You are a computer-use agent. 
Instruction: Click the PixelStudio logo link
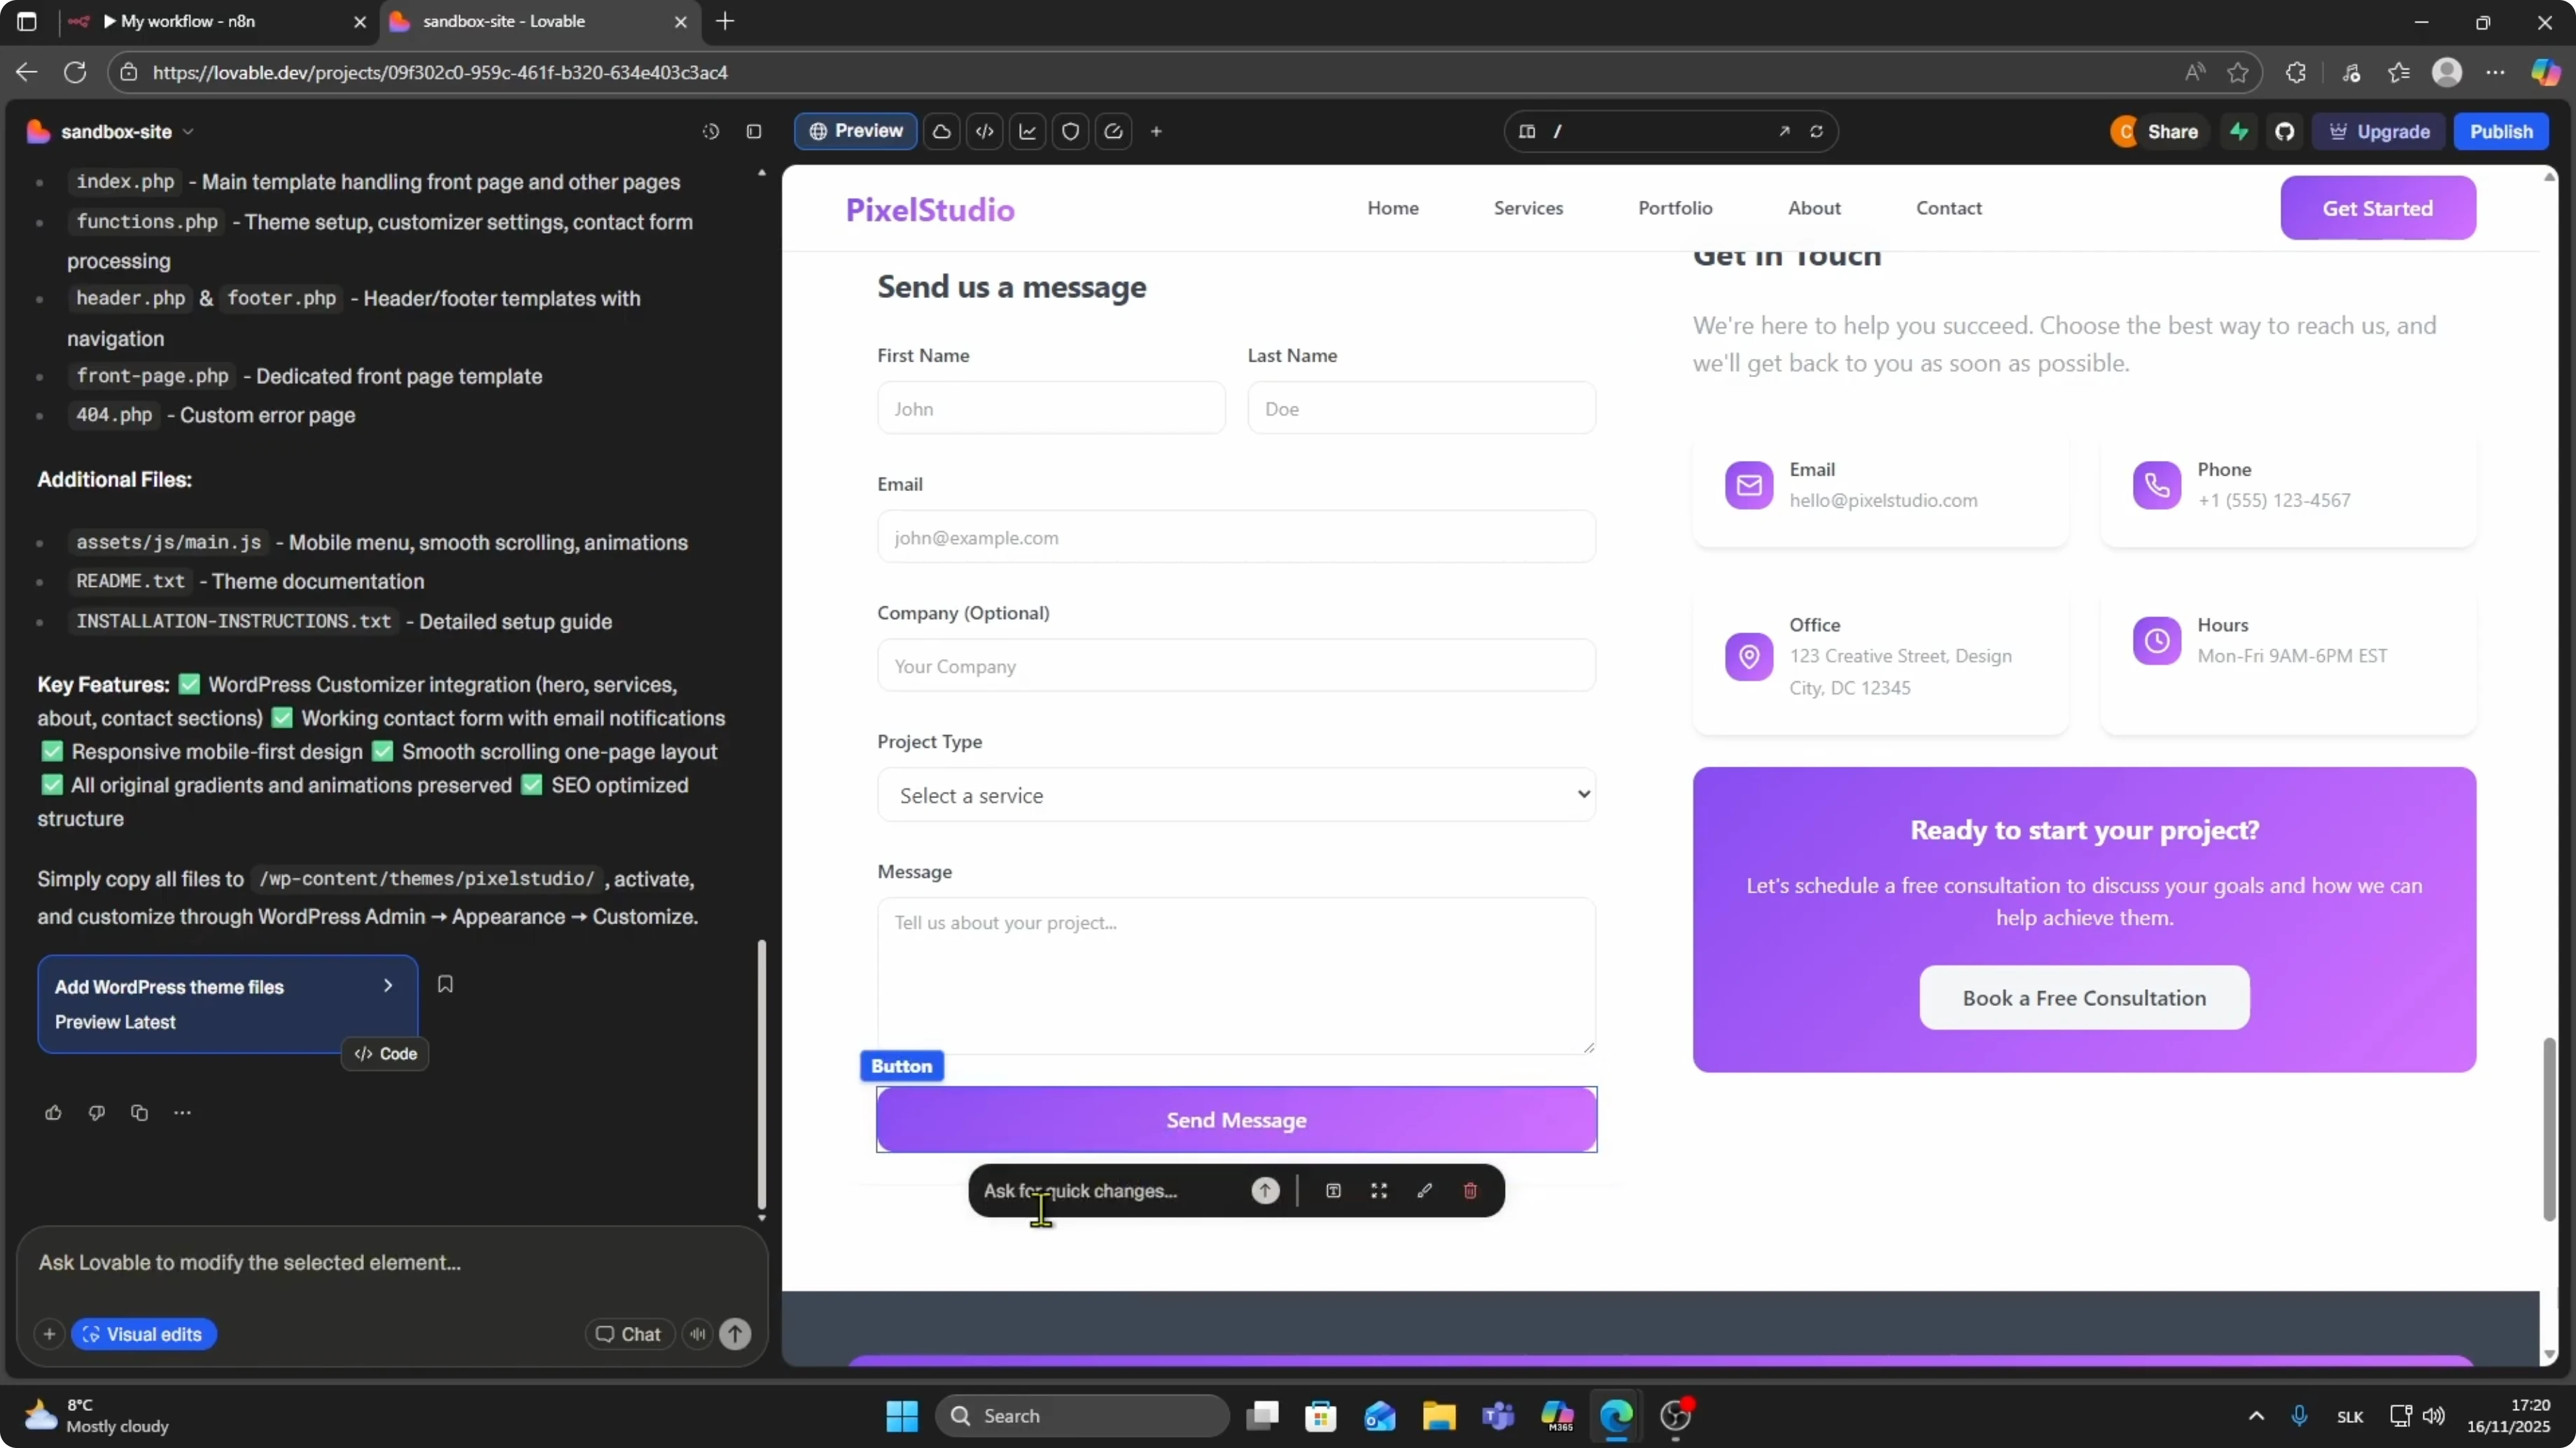[x=930, y=209]
